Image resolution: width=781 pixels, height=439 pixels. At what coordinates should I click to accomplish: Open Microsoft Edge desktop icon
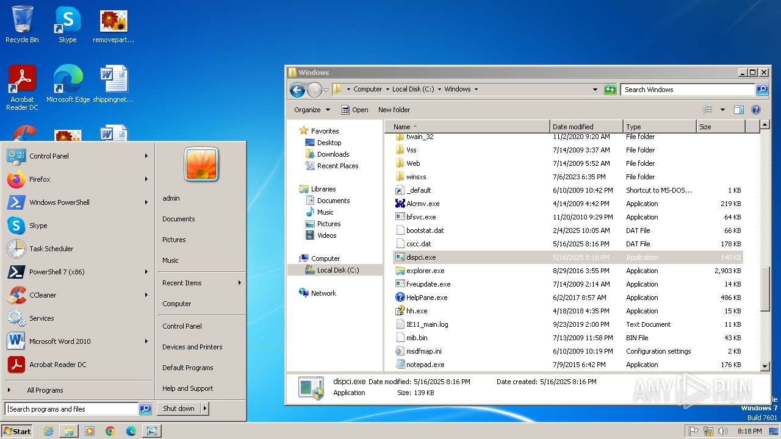(68, 84)
